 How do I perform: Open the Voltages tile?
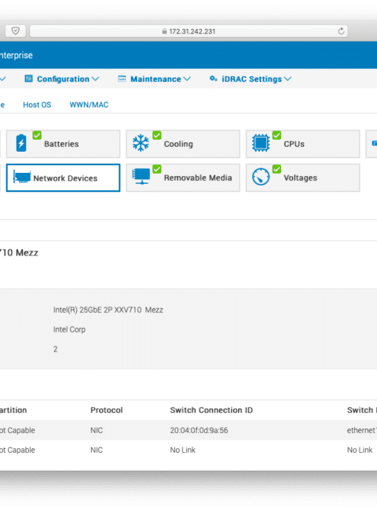[x=302, y=178]
